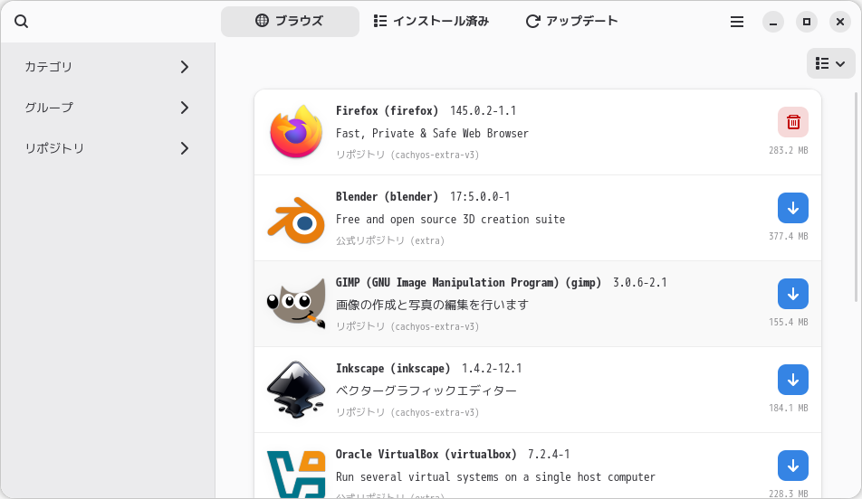Click Blender's 公式リポジトリ (extra) label
The height and width of the screenshot is (499, 862).
(390, 240)
